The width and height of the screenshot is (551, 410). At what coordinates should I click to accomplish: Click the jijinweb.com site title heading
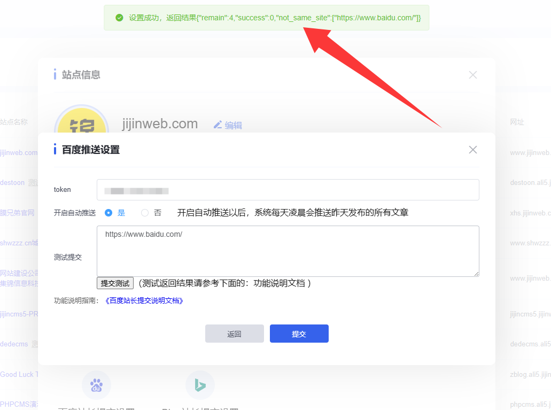pos(160,124)
